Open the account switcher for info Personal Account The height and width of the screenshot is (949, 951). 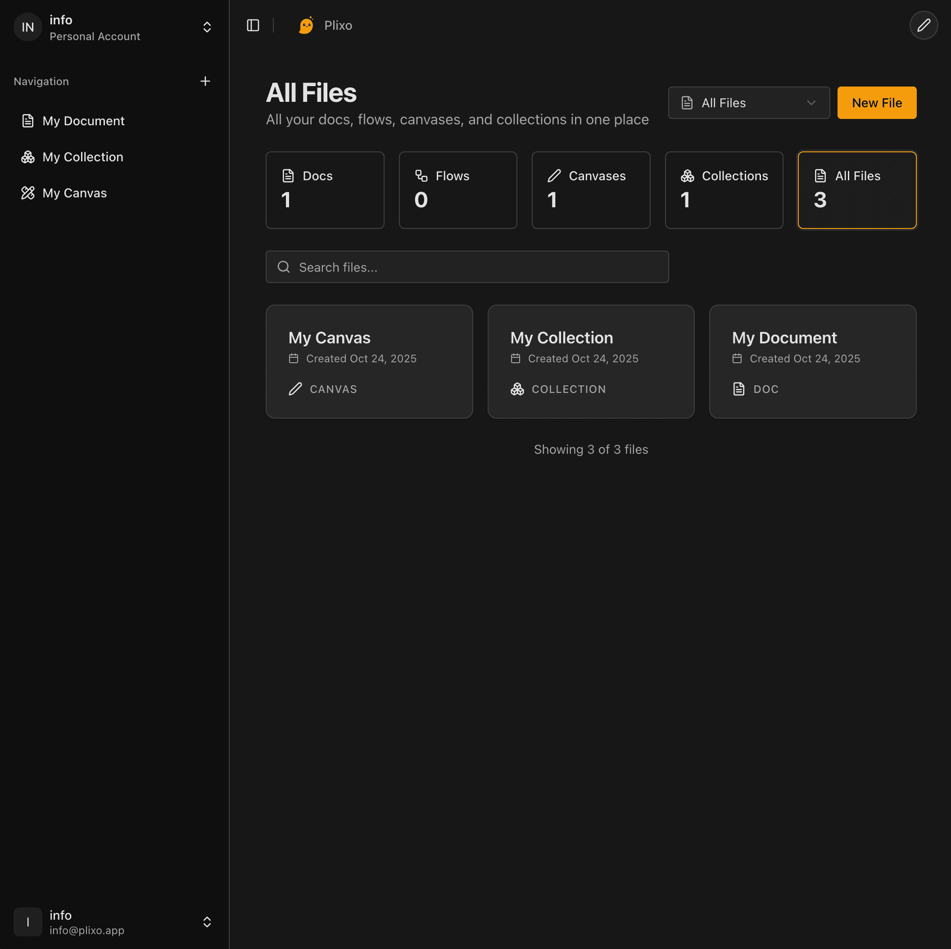[x=207, y=27]
